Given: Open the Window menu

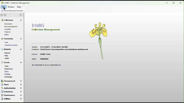Looking at the screenshot, I should (11, 7).
